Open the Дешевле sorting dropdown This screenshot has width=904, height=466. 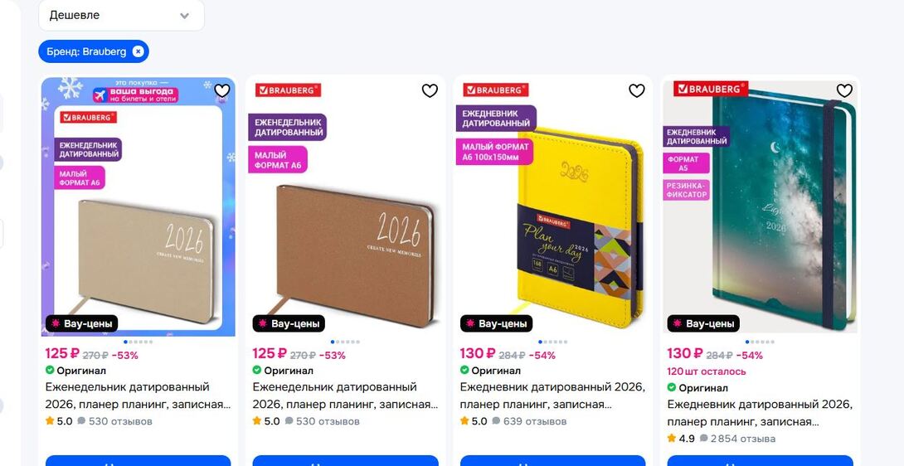pyautogui.click(x=122, y=16)
